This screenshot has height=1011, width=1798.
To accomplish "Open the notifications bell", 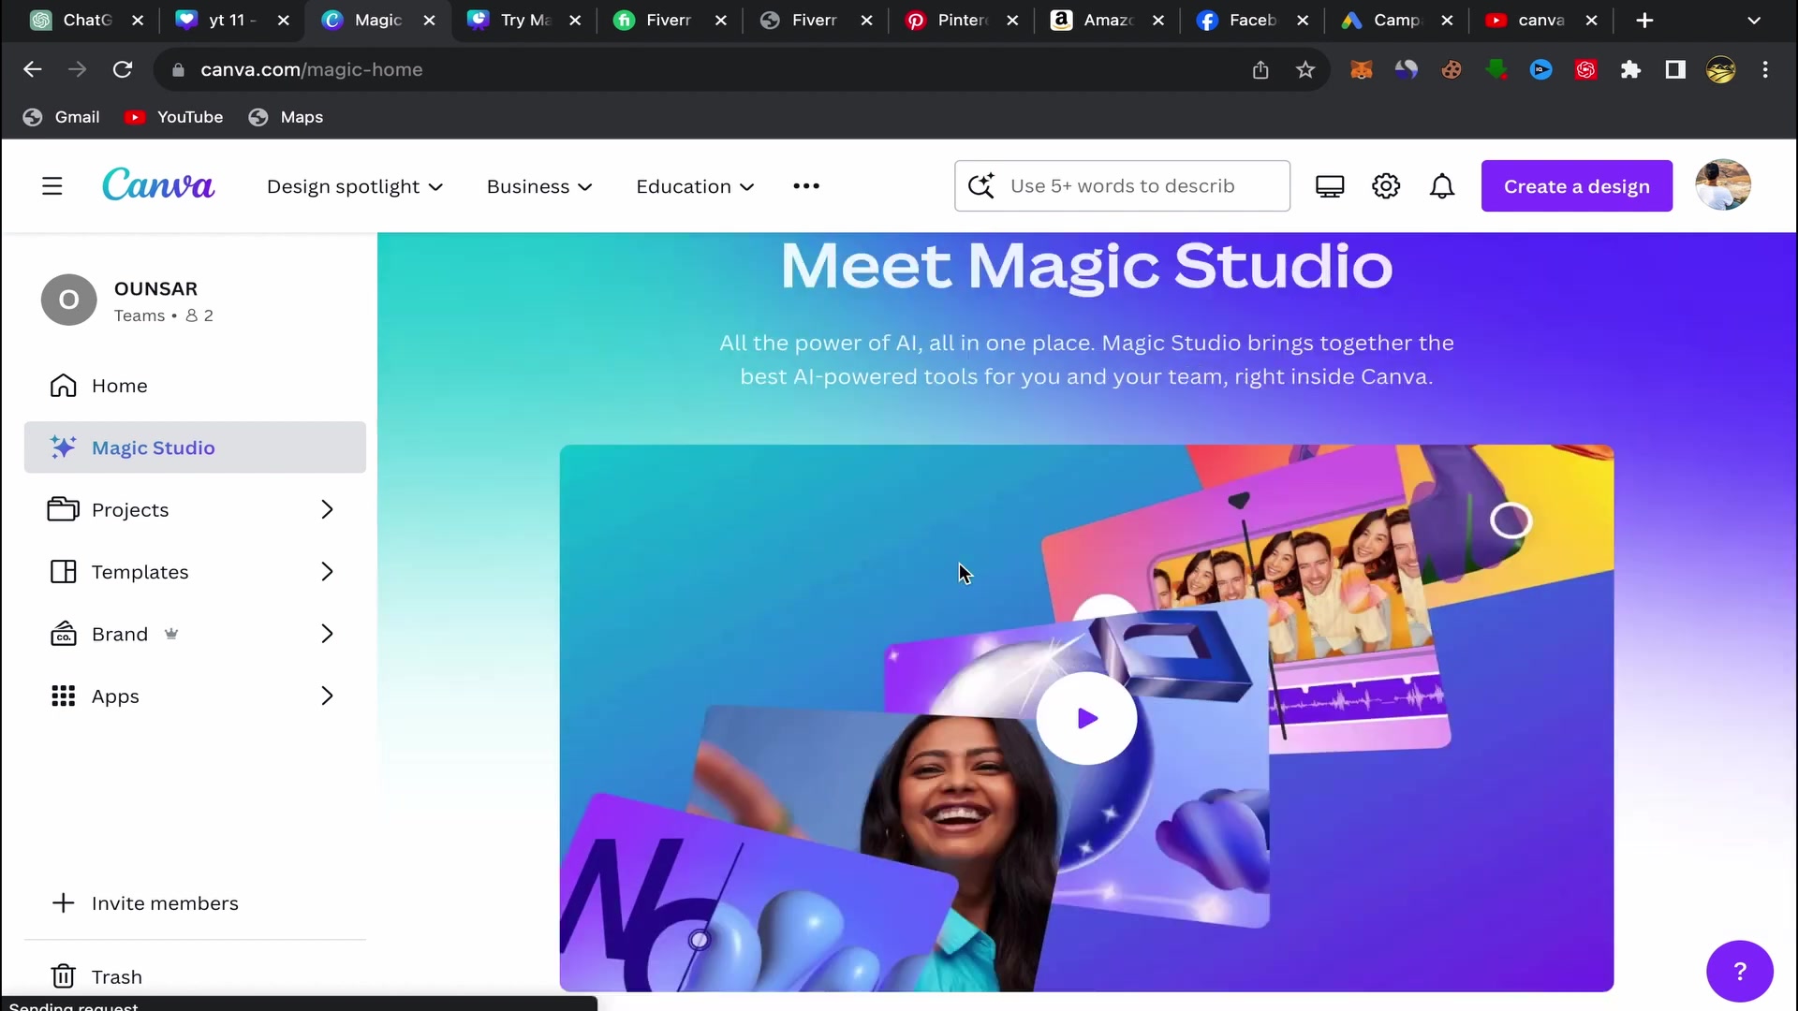I will (x=1442, y=186).
